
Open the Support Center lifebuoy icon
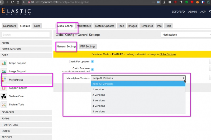pyautogui.click(x=4, y=88)
